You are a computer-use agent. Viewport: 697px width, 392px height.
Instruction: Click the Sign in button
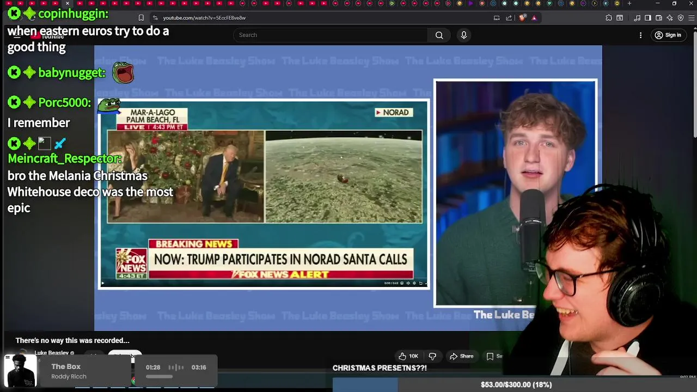coord(668,35)
